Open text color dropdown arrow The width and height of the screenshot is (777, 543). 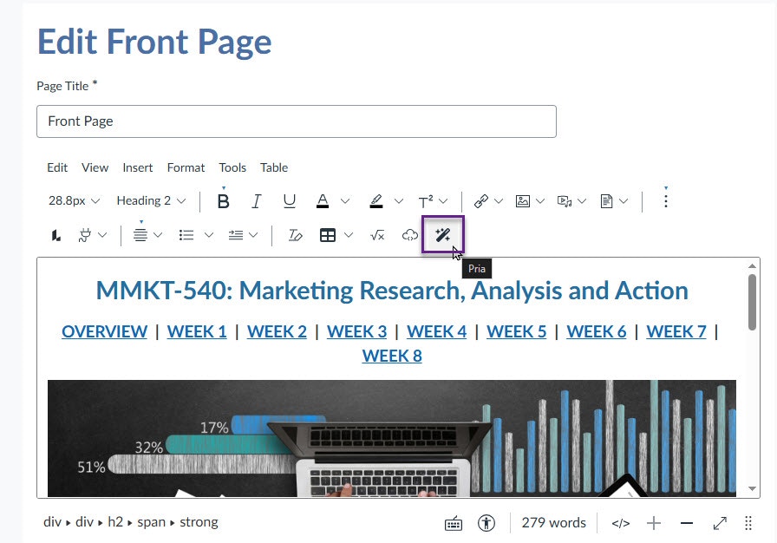tap(345, 201)
